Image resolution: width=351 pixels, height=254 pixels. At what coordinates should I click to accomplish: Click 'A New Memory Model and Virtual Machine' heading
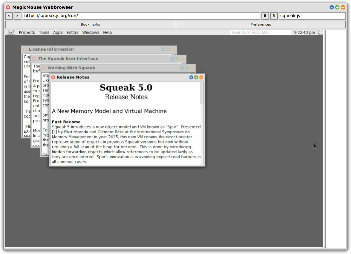point(109,111)
